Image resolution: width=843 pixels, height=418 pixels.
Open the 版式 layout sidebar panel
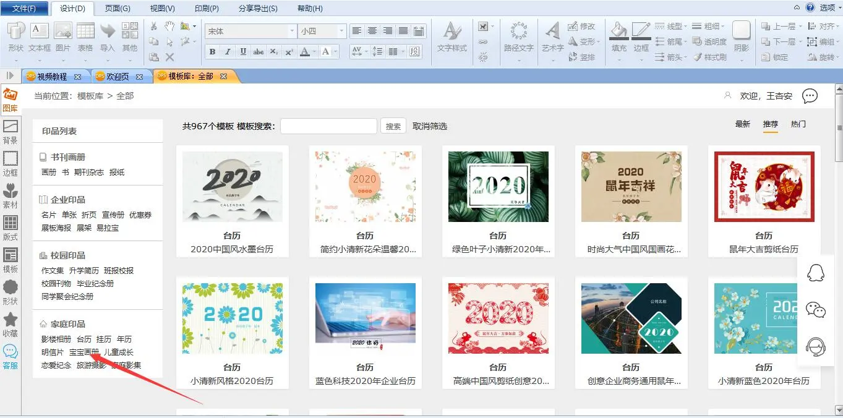pos(11,228)
